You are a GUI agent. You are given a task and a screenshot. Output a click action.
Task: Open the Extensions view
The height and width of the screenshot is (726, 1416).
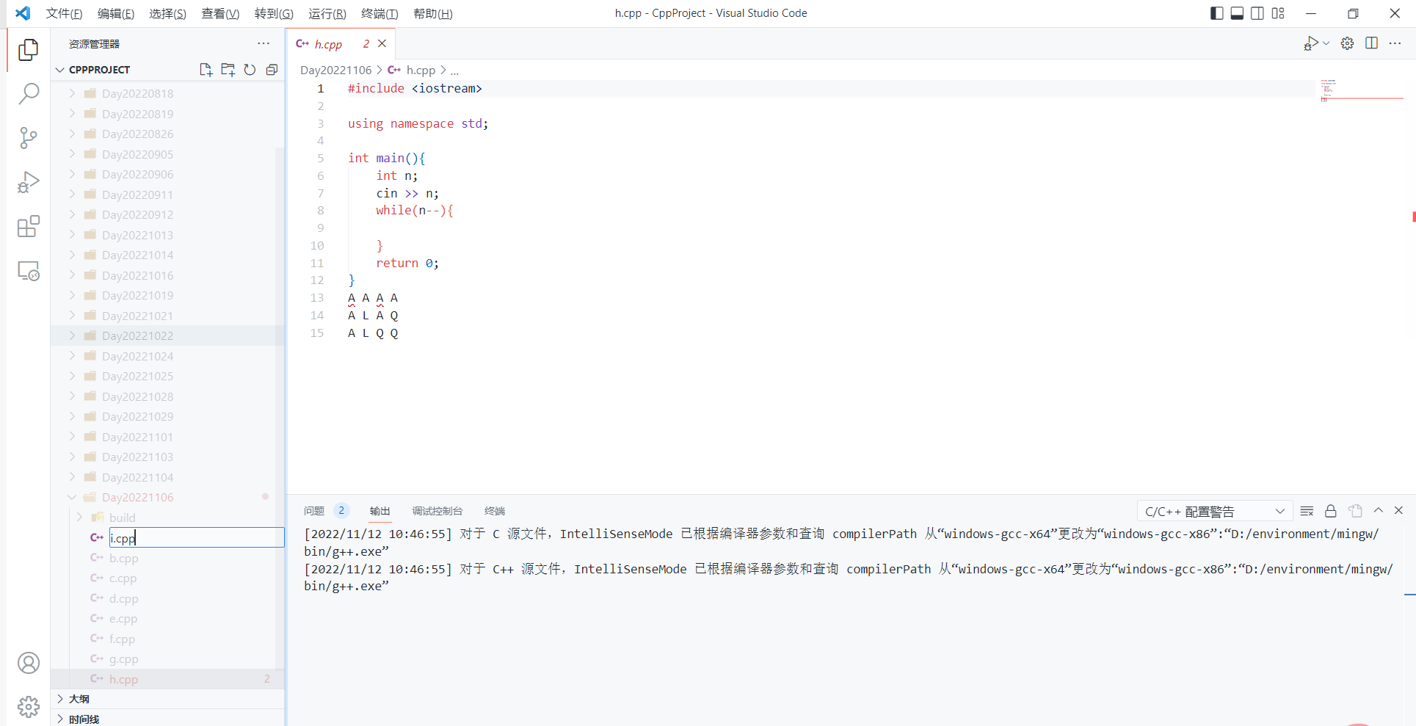pyautogui.click(x=28, y=226)
